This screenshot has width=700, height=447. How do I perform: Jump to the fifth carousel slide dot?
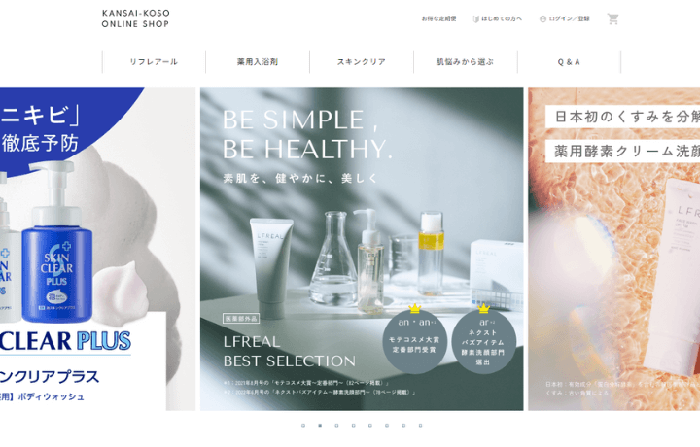(x=370, y=426)
